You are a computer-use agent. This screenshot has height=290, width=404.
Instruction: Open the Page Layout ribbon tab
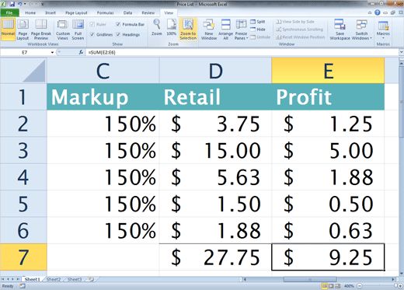coord(76,12)
